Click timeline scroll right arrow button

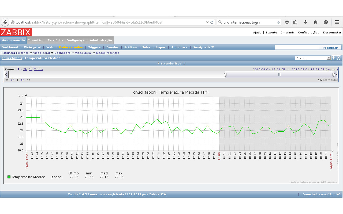click(x=336, y=75)
